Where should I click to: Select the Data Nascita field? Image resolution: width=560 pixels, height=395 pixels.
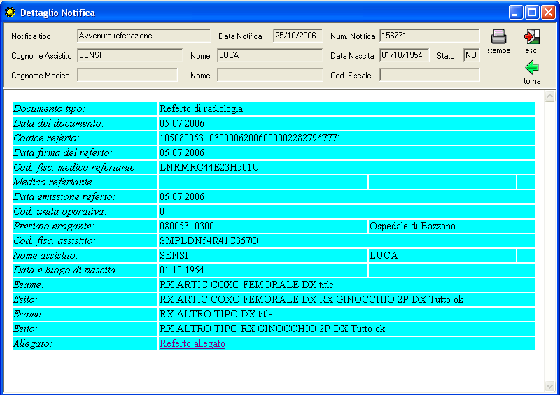pyautogui.click(x=405, y=55)
